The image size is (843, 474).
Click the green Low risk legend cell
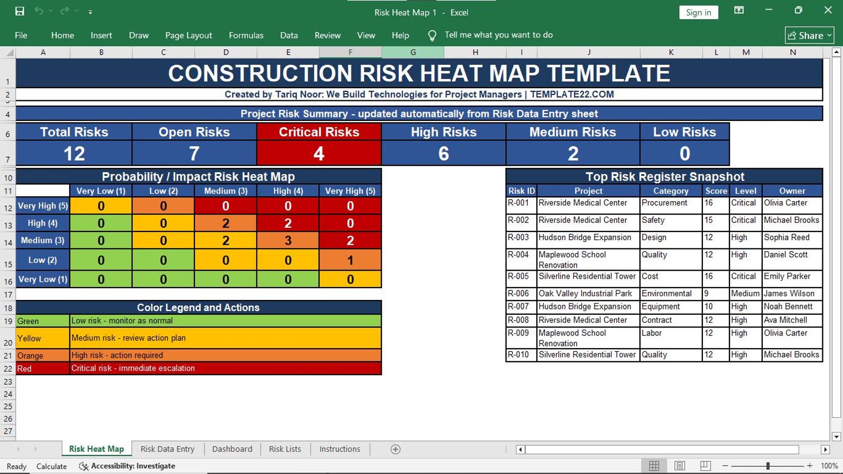225,321
